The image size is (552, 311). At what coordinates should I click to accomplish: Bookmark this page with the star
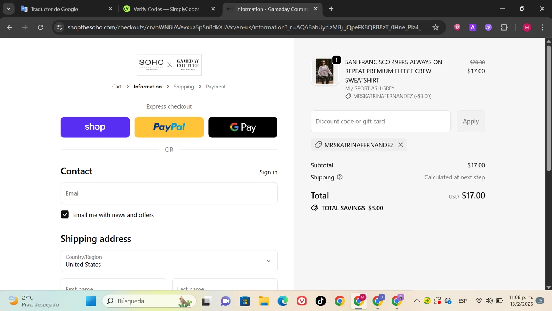click(436, 27)
